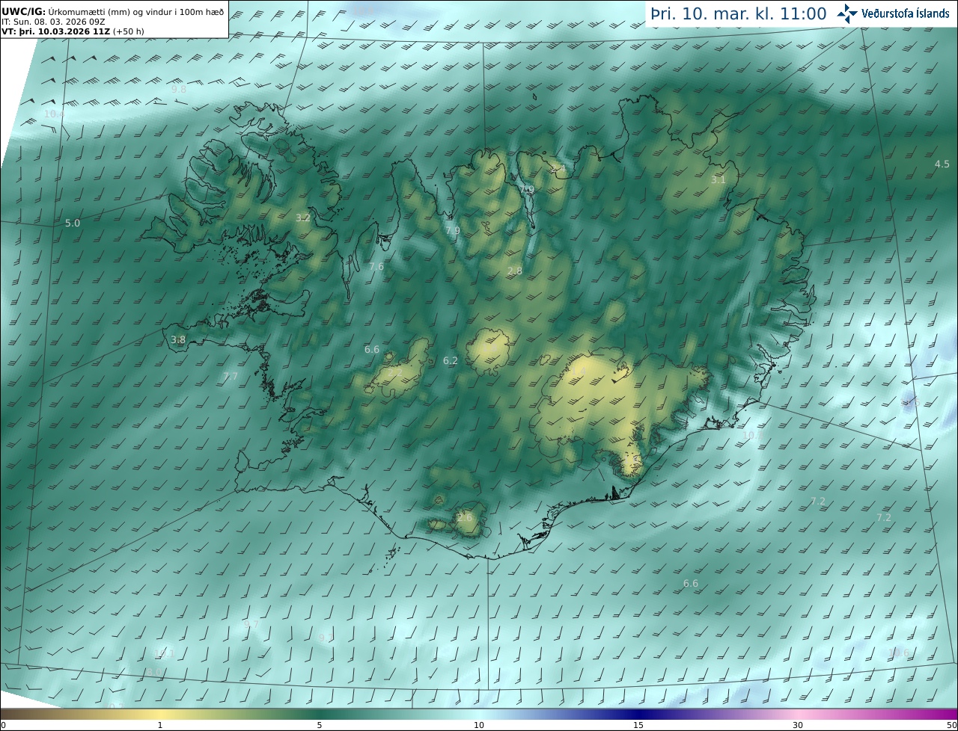Click the map value '7.7'

click(231, 376)
